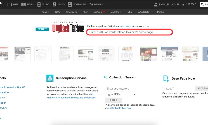Click the SEARCH button under Collection Search
Screen dimensions: 208x125
tap(113, 100)
